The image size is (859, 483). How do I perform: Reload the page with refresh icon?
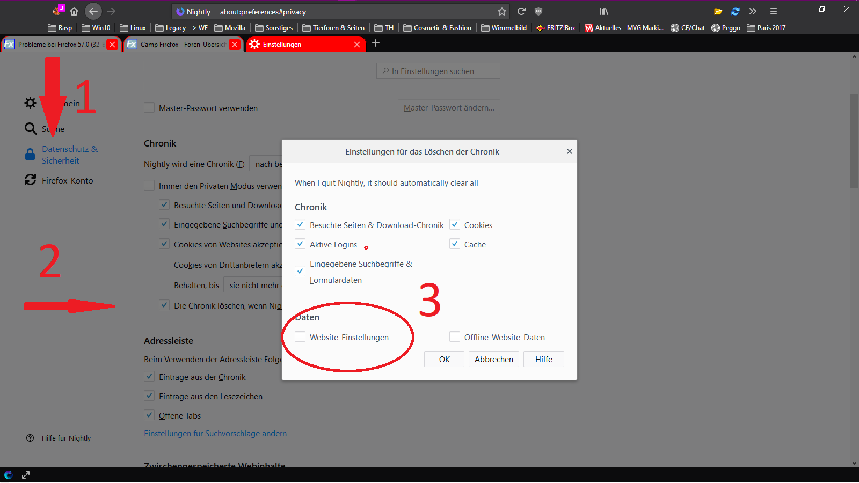[521, 11]
